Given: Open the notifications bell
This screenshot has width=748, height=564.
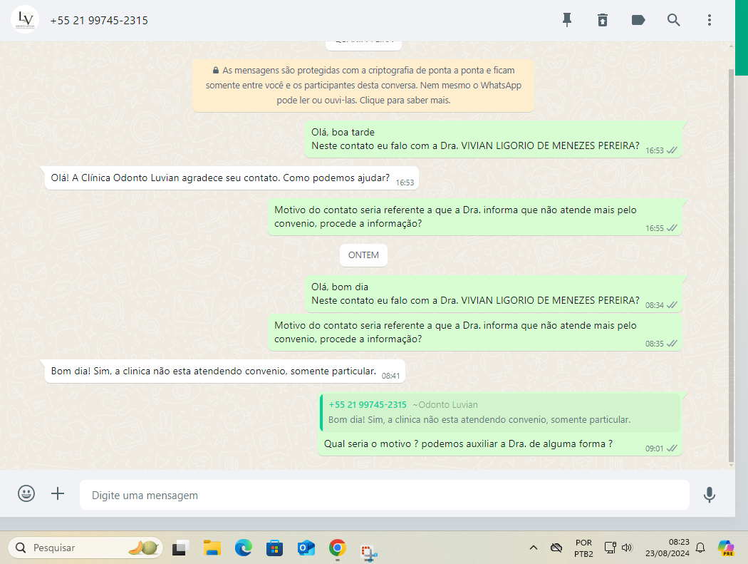Looking at the screenshot, I should coord(700,548).
